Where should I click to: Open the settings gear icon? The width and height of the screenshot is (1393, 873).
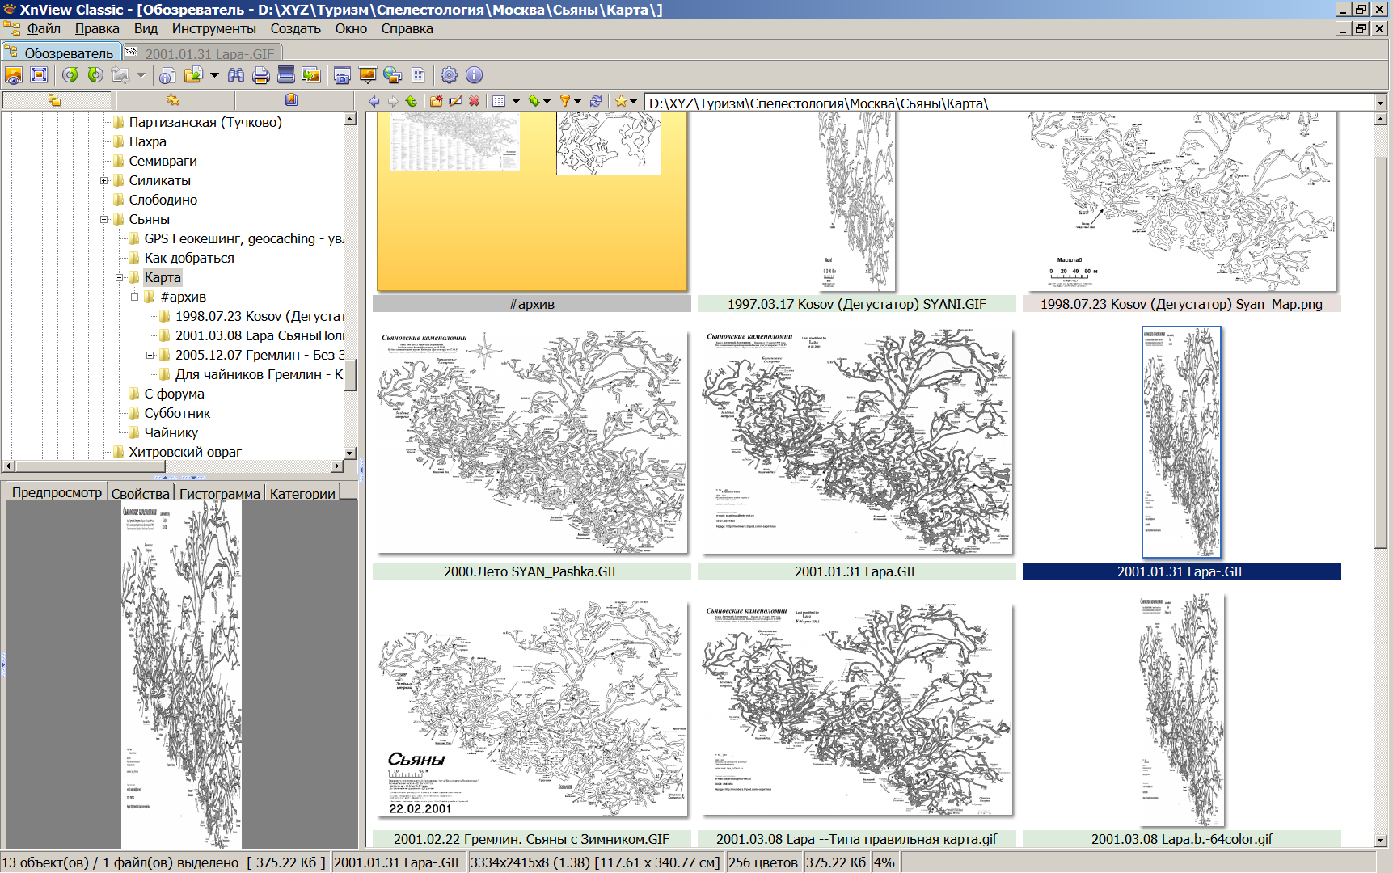point(449,75)
